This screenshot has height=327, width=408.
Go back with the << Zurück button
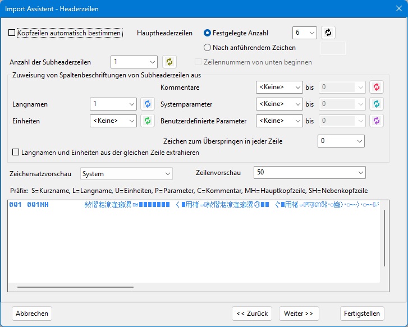pyautogui.click(x=252, y=314)
